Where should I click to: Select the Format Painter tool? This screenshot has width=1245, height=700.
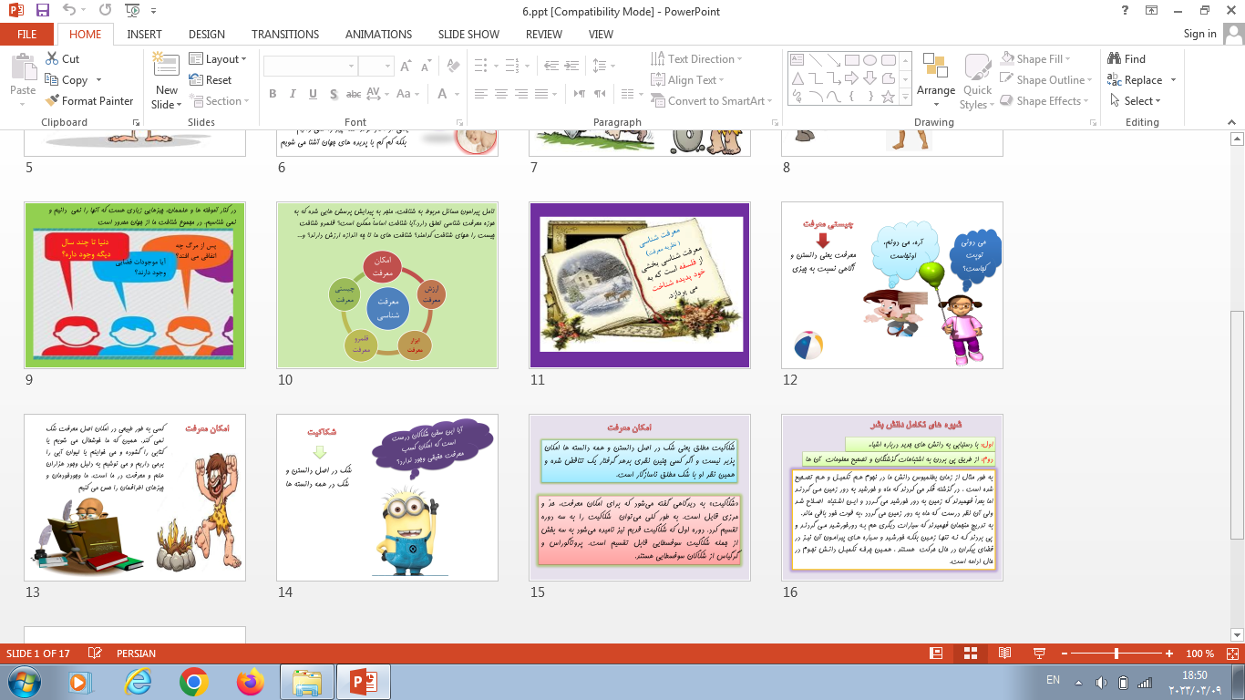pos(88,101)
